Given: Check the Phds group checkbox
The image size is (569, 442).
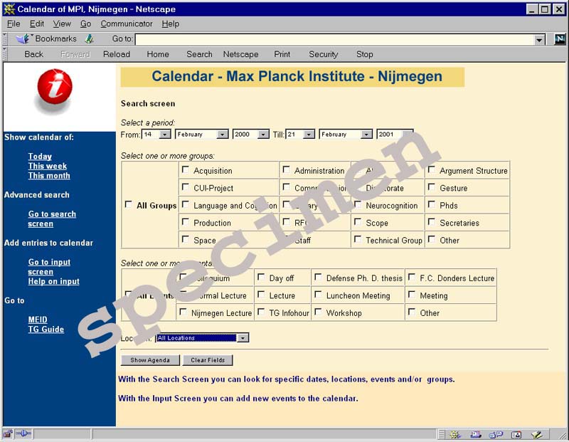Looking at the screenshot, I should pos(432,204).
